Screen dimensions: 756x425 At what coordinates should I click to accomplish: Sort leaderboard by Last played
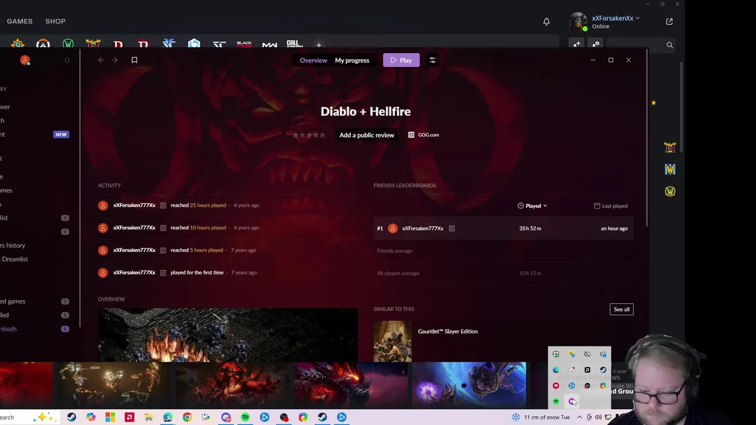[611, 206]
